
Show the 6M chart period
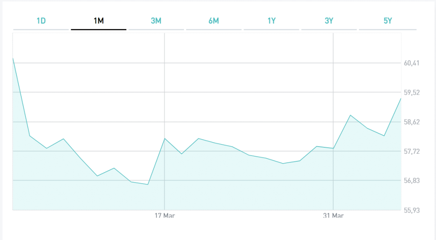coord(214,21)
